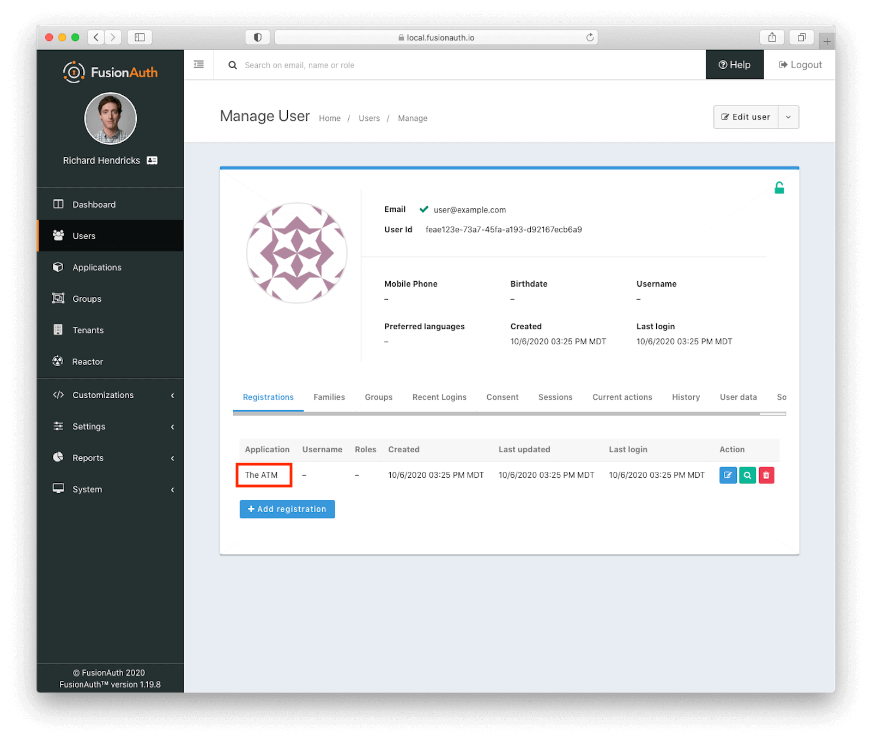Click the horizontal tab scrollbar
The height and width of the screenshot is (741, 872).
pos(507,414)
